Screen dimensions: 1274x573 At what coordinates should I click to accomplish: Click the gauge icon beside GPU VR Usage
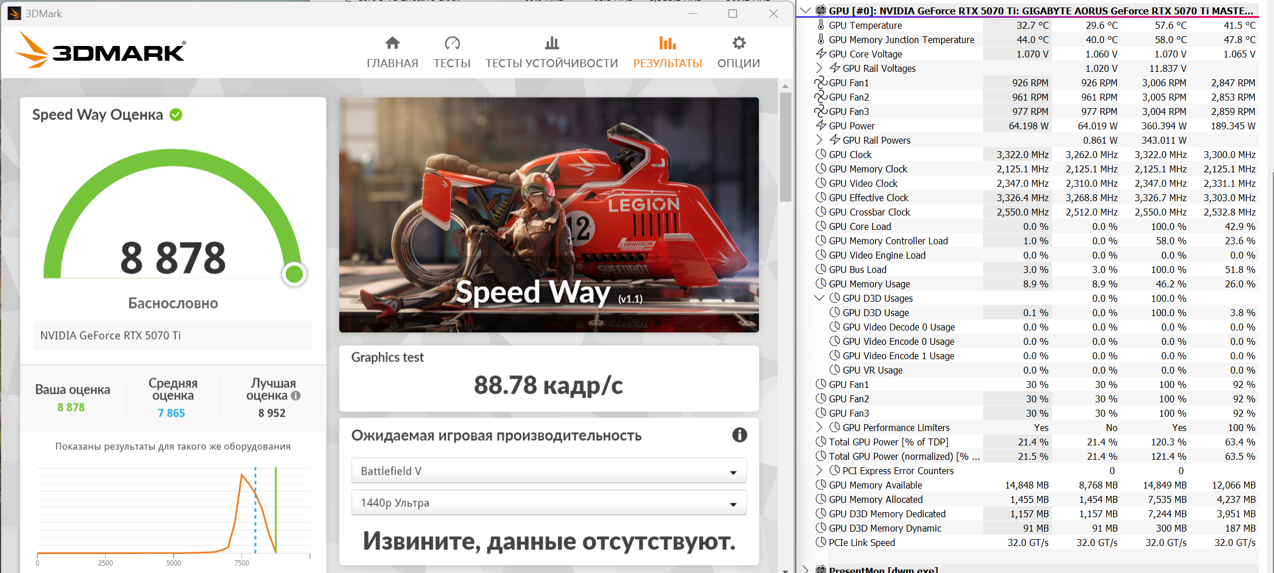click(x=835, y=370)
